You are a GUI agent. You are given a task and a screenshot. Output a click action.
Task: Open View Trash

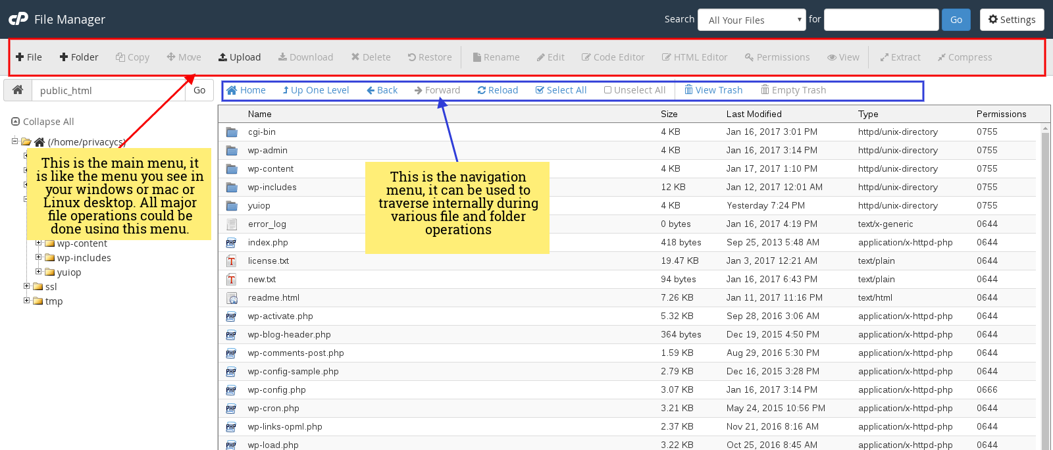pos(713,90)
